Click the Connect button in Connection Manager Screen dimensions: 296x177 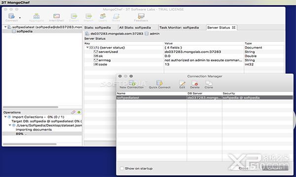(275, 168)
